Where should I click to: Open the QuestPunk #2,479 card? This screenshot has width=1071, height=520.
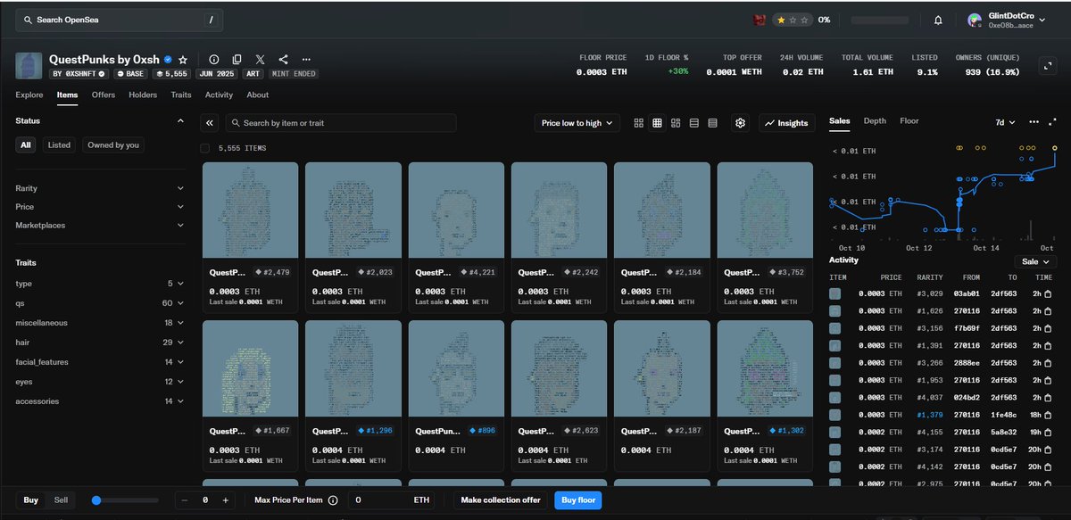(250, 237)
